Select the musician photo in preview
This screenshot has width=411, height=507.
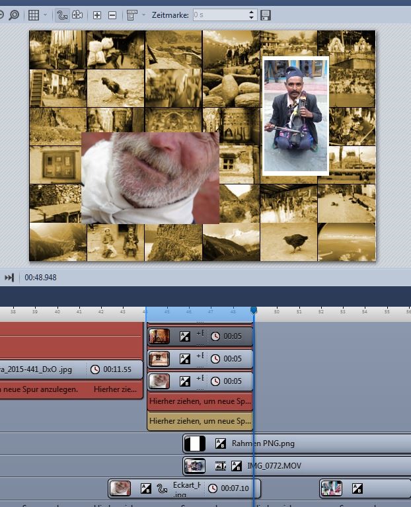pyautogui.click(x=295, y=116)
